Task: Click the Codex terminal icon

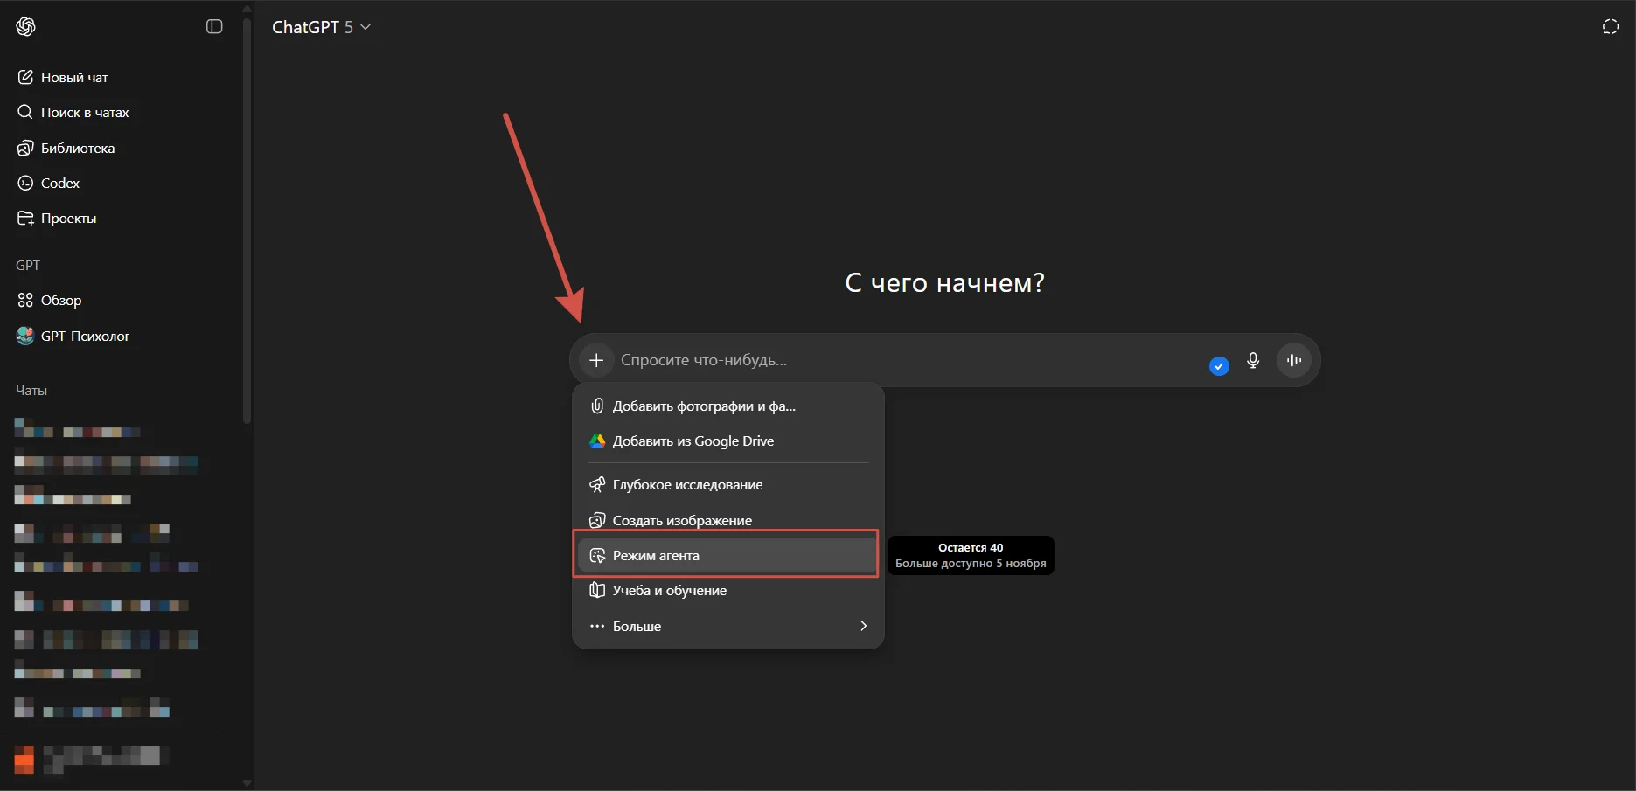Action: [x=25, y=183]
